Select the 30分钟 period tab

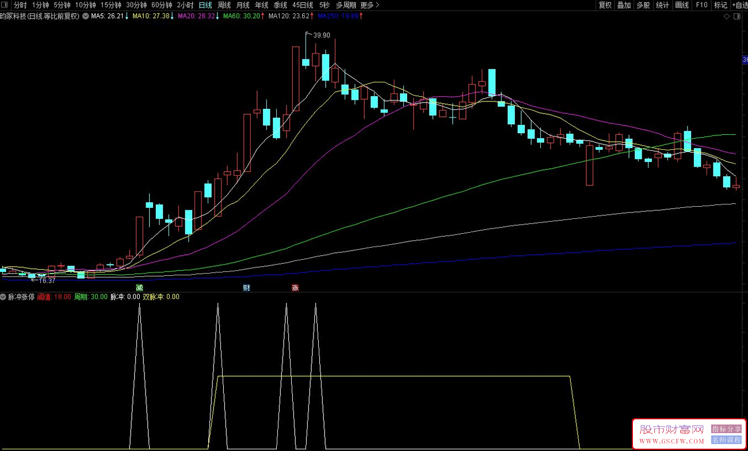tap(136, 5)
